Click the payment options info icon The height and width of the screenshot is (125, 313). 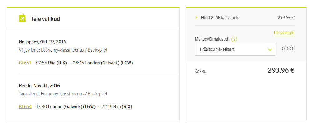[234, 40]
